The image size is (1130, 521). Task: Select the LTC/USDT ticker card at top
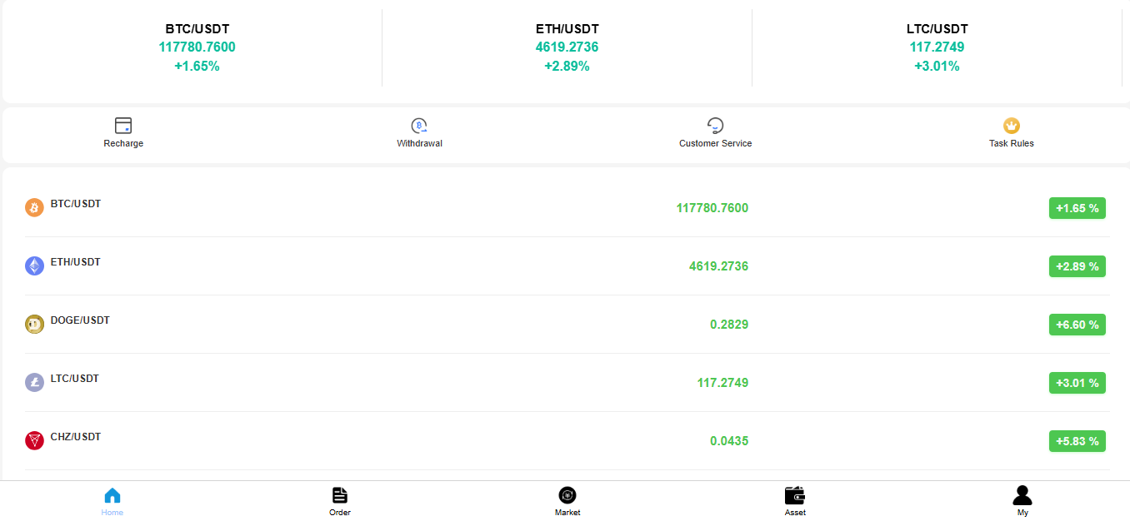(x=937, y=47)
